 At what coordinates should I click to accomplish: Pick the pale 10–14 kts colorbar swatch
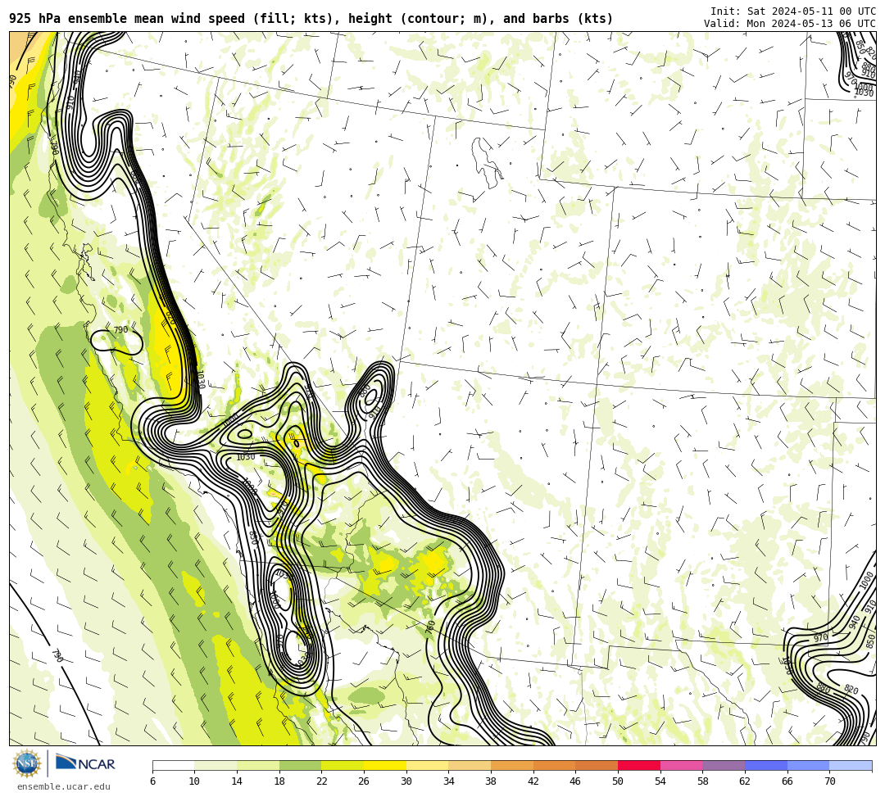pos(216,765)
